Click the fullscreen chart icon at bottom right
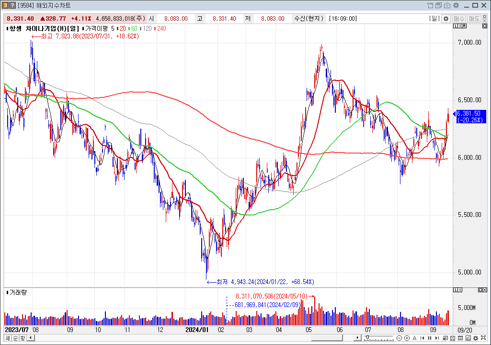Screen dimensions: 491x345 (x=483, y=338)
